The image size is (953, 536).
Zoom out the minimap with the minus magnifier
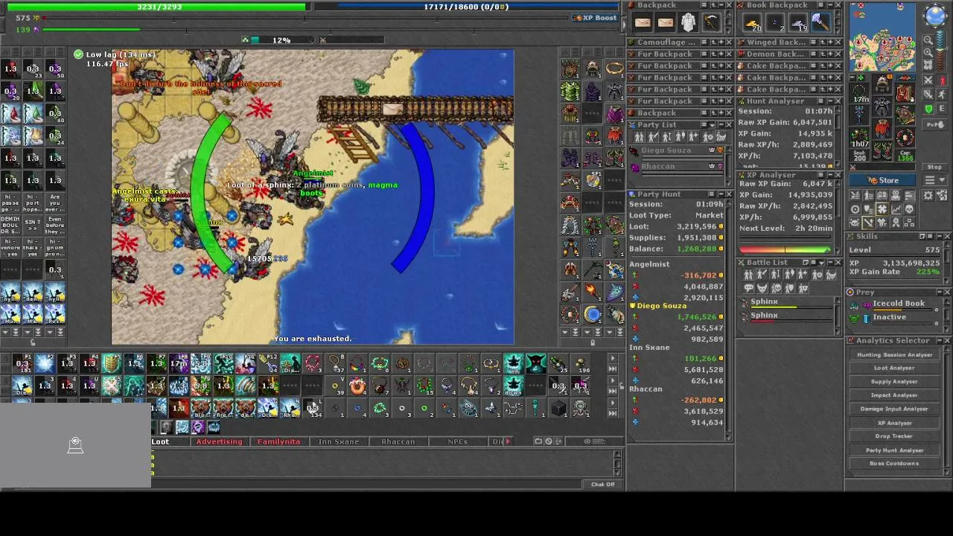[x=928, y=39]
